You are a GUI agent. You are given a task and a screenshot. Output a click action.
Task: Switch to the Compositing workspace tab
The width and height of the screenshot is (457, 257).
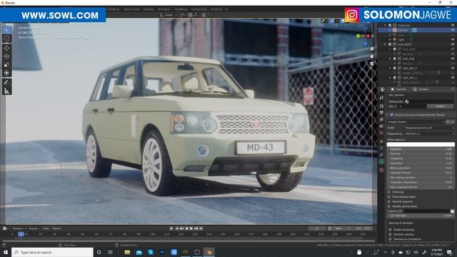pyautogui.click(x=199, y=9)
